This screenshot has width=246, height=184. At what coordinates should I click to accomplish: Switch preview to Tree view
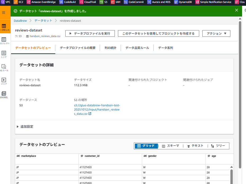point(218,146)
